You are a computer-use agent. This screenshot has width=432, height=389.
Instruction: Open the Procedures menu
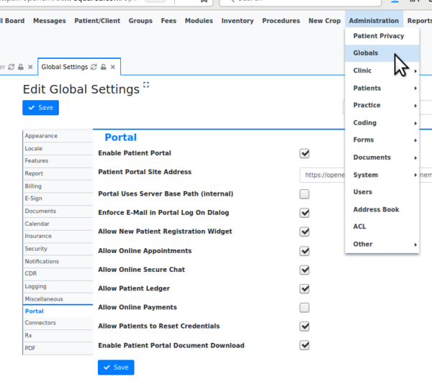tap(281, 21)
